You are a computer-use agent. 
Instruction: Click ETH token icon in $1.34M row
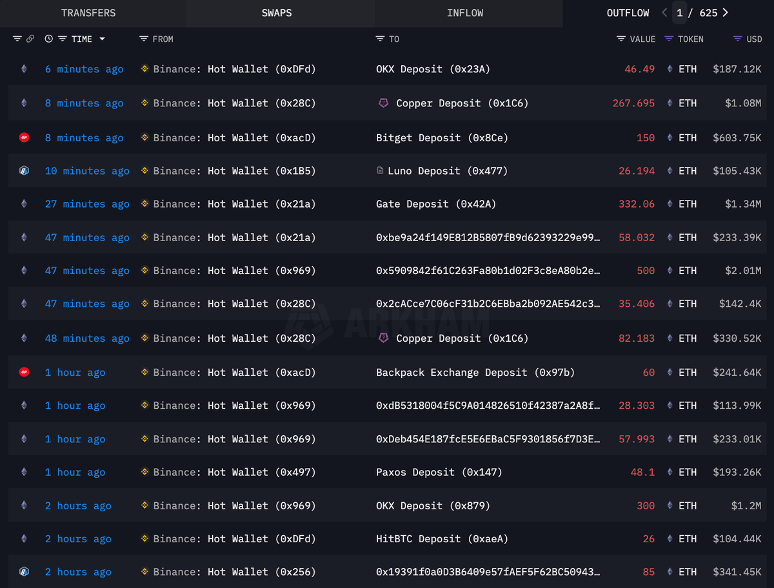click(x=669, y=204)
